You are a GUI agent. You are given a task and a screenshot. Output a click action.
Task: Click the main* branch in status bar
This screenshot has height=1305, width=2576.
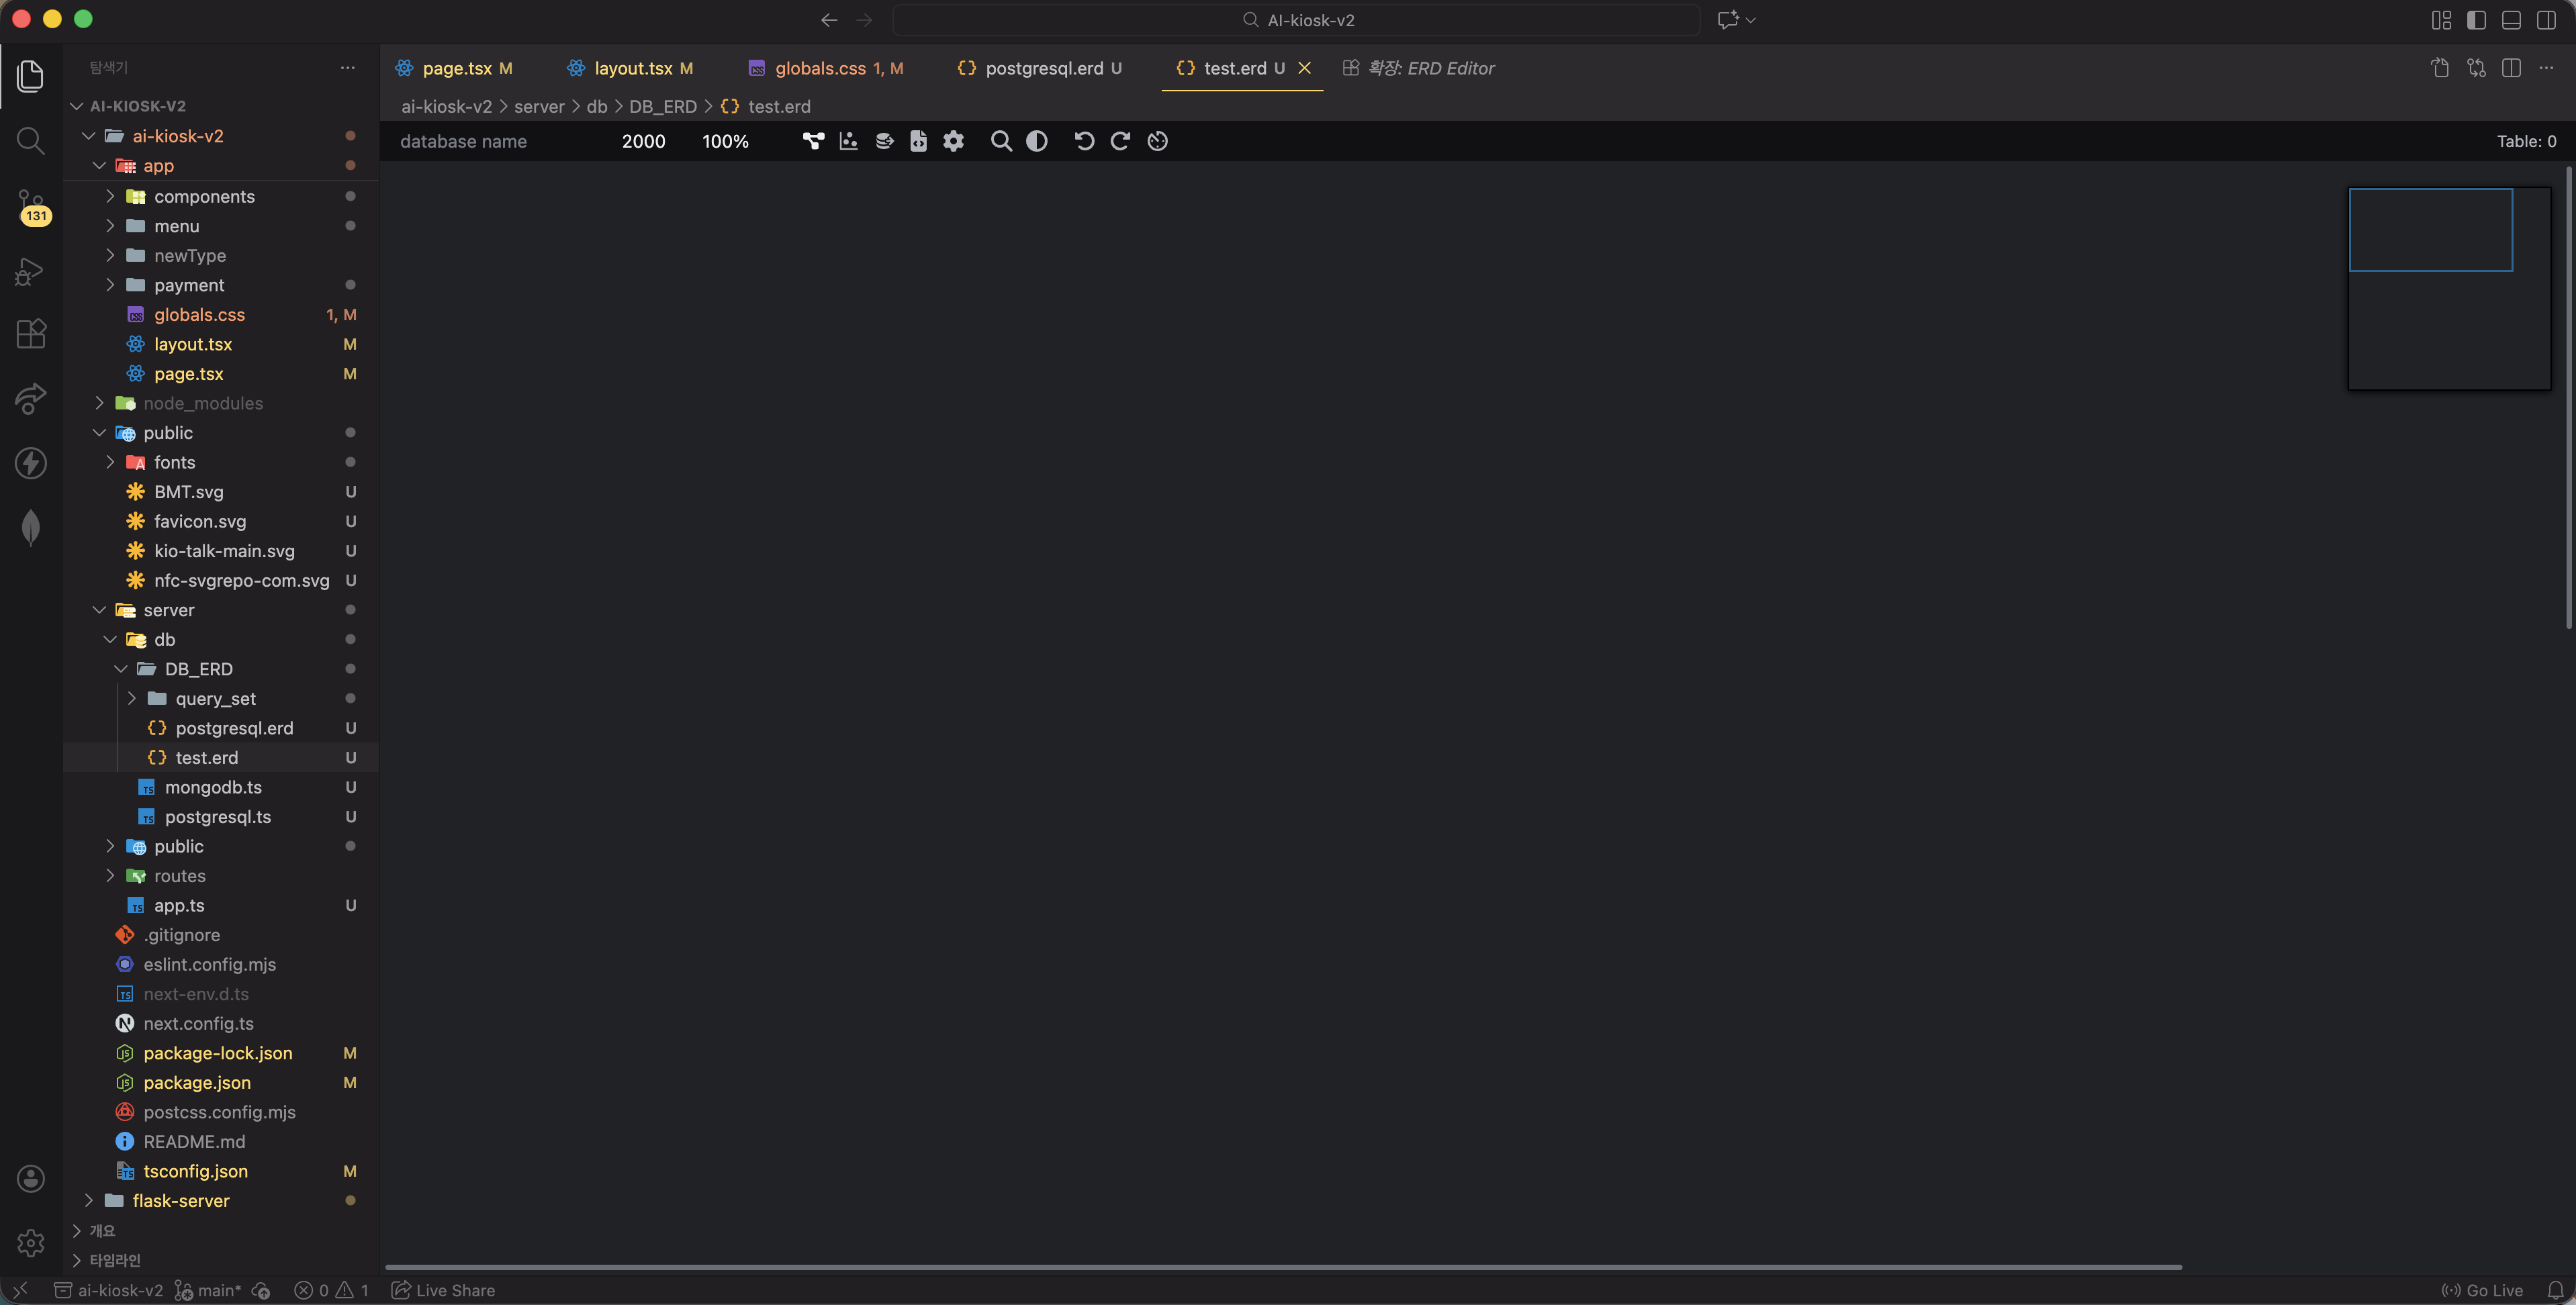click(x=208, y=1290)
